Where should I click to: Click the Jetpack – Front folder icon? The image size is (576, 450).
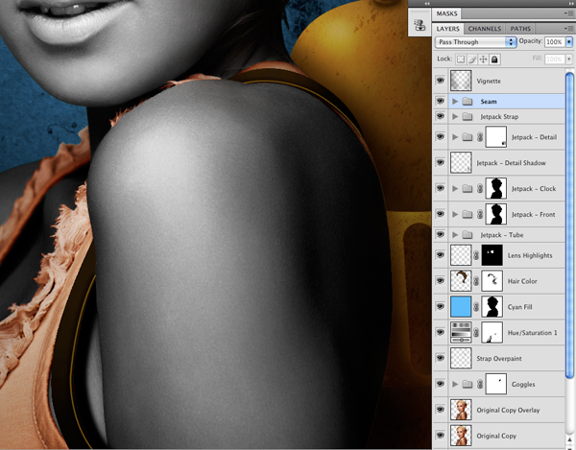[467, 214]
